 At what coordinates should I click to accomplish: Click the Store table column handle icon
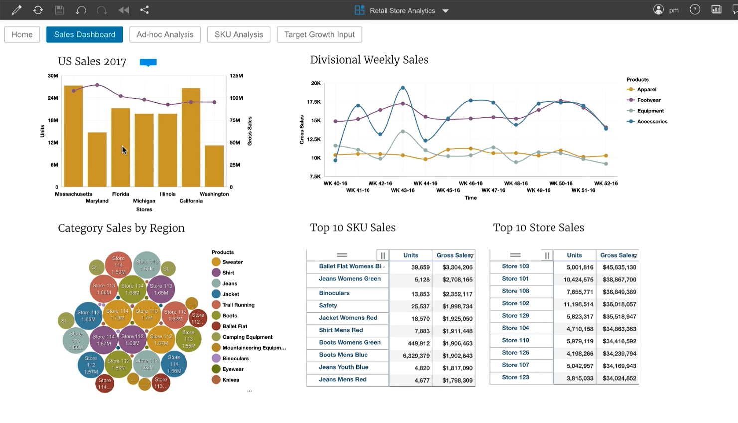tap(547, 256)
